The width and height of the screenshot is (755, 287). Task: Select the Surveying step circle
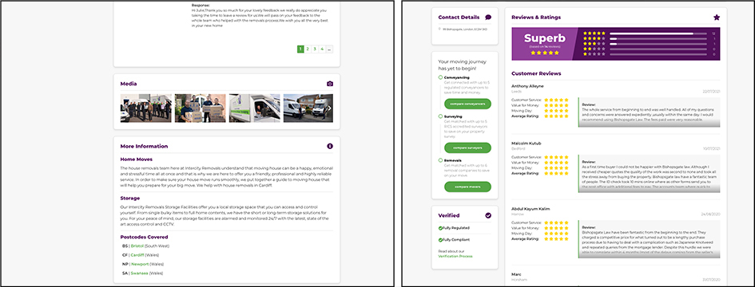click(x=440, y=116)
